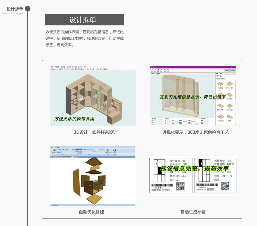Switch to the 三维图示 tab in purple window
This screenshot has height=226, width=257.
[x=158, y=74]
